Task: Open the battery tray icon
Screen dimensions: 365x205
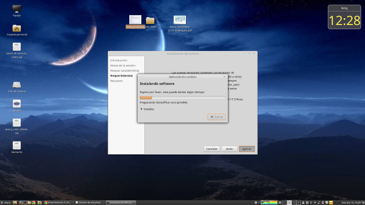Action: click(x=323, y=202)
